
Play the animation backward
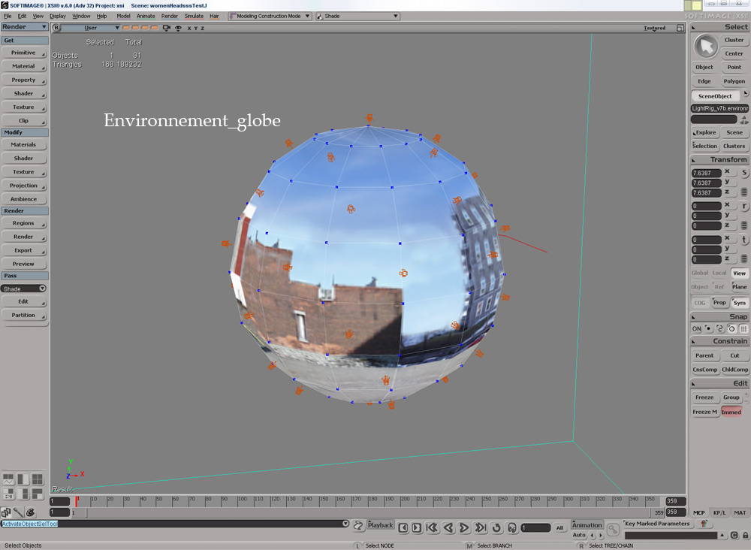click(448, 527)
